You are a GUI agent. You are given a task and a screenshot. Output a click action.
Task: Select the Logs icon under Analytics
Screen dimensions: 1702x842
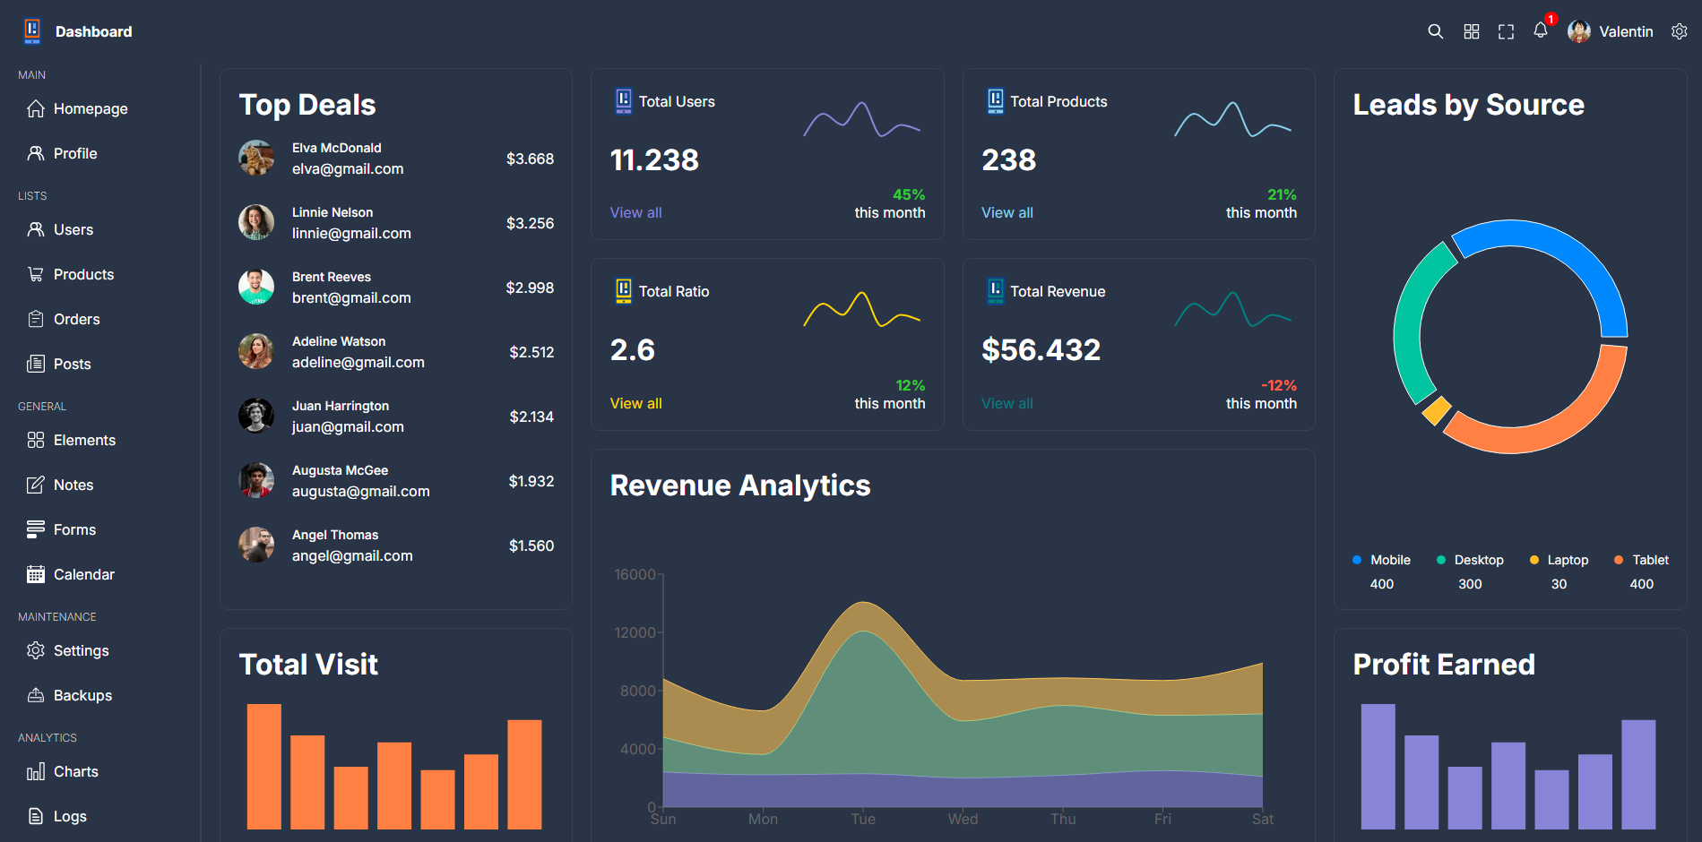pyautogui.click(x=36, y=816)
